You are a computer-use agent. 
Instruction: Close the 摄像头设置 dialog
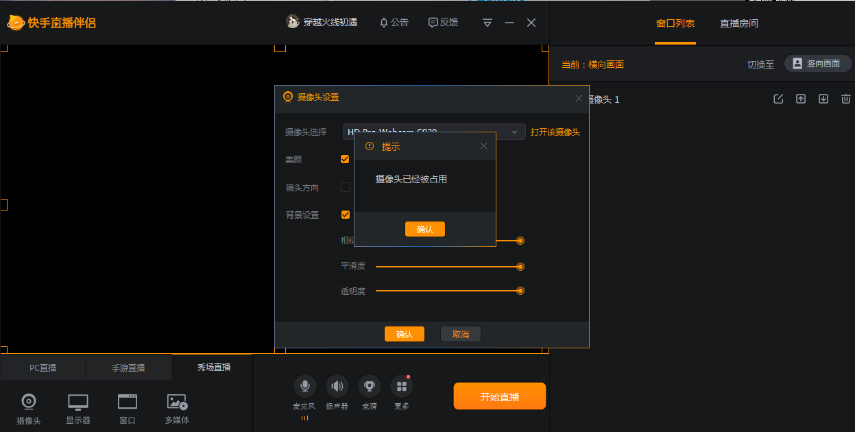(x=579, y=98)
